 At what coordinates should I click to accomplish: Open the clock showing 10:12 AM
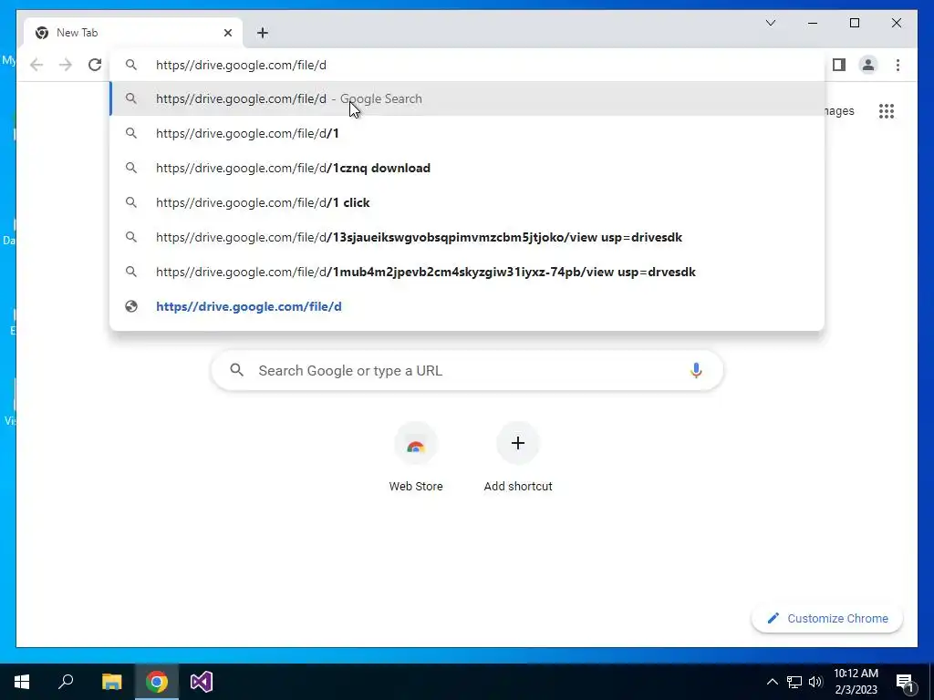[856, 682]
